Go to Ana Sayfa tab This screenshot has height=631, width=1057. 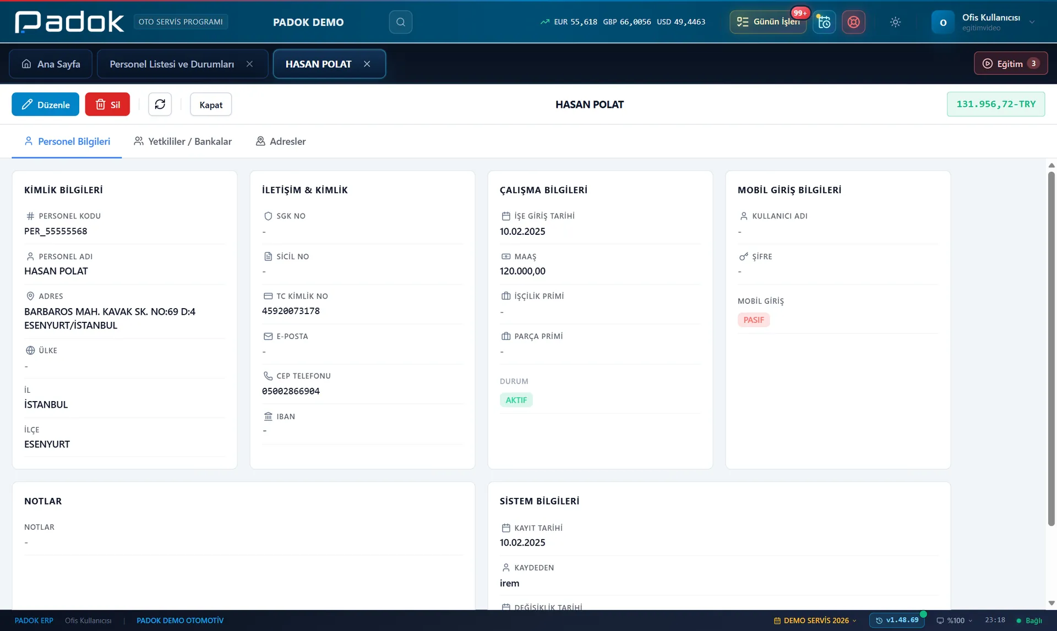click(51, 64)
